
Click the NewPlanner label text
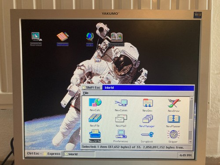[173, 126]
